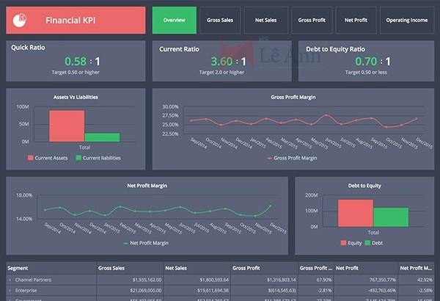The height and width of the screenshot is (301, 440).
Task: Expand the Channel Partners segment row
Action: [10, 280]
